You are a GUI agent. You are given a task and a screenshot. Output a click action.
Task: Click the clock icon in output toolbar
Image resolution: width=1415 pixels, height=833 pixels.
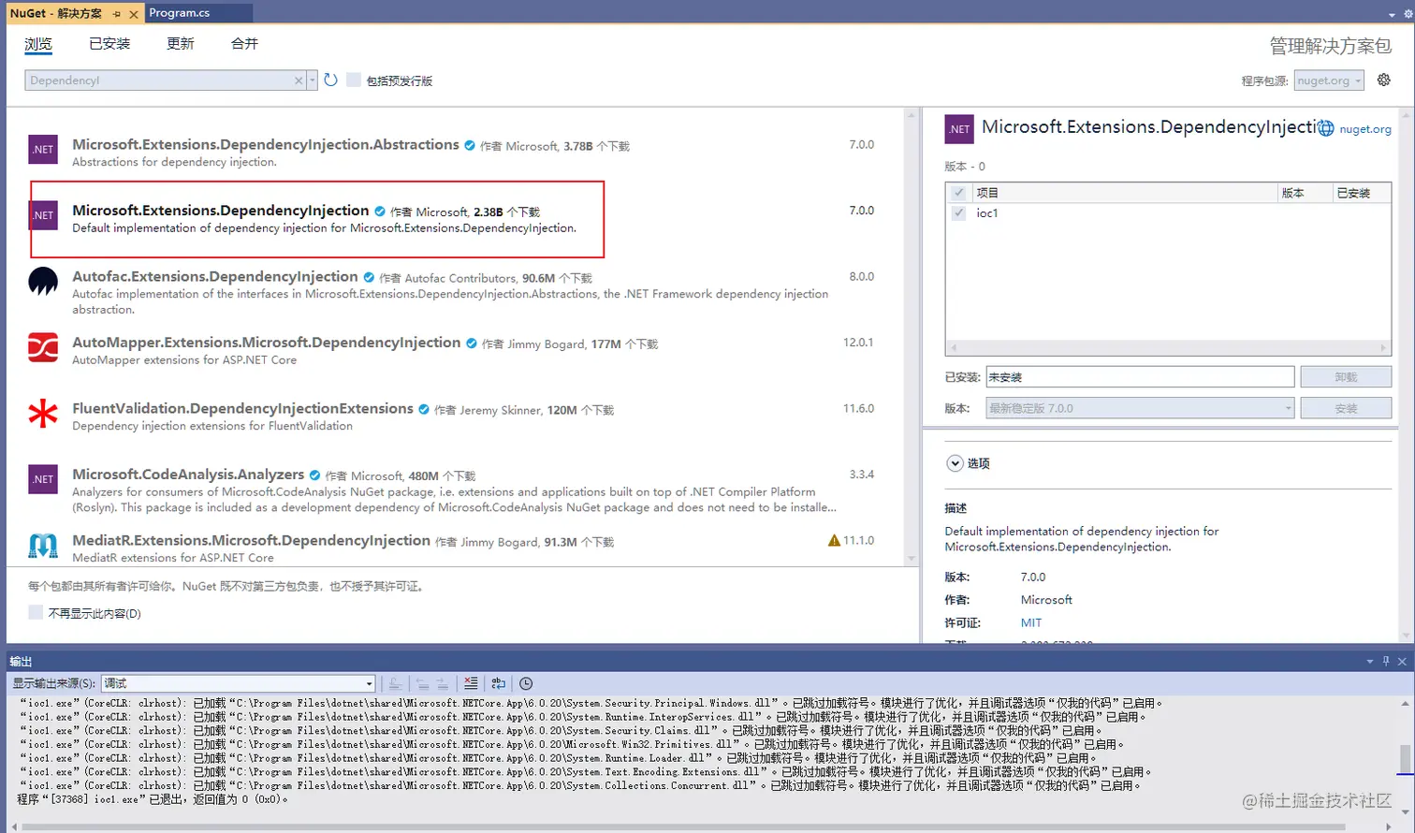526,683
